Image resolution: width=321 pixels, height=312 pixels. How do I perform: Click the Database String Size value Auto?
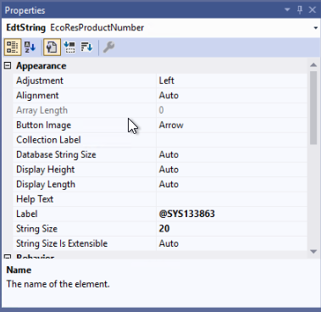[231, 154]
